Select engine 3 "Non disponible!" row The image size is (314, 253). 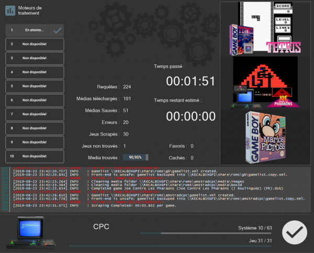pyautogui.click(x=35, y=58)
